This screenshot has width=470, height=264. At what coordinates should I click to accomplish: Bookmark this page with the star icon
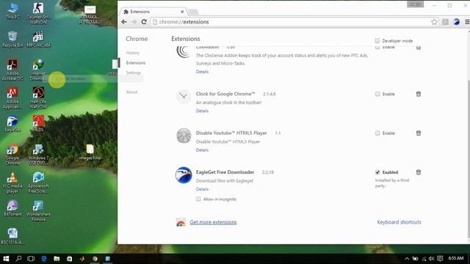434,22
